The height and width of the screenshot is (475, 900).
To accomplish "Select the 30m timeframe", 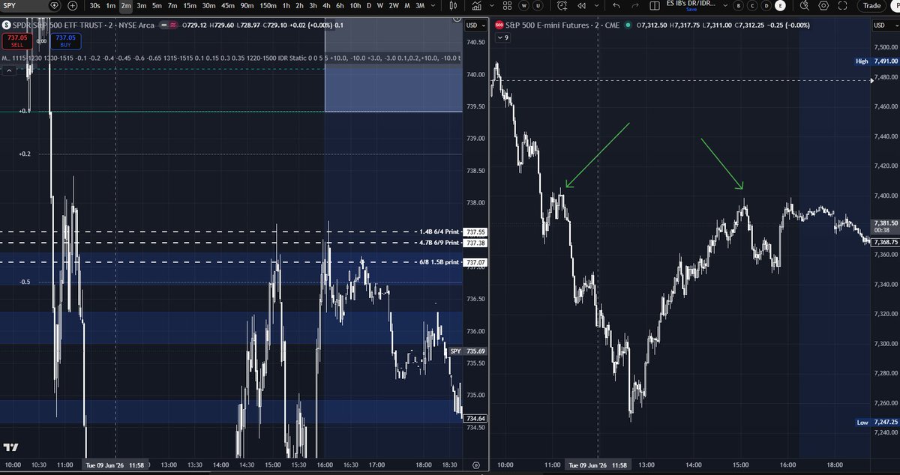I will pos(209,5).
